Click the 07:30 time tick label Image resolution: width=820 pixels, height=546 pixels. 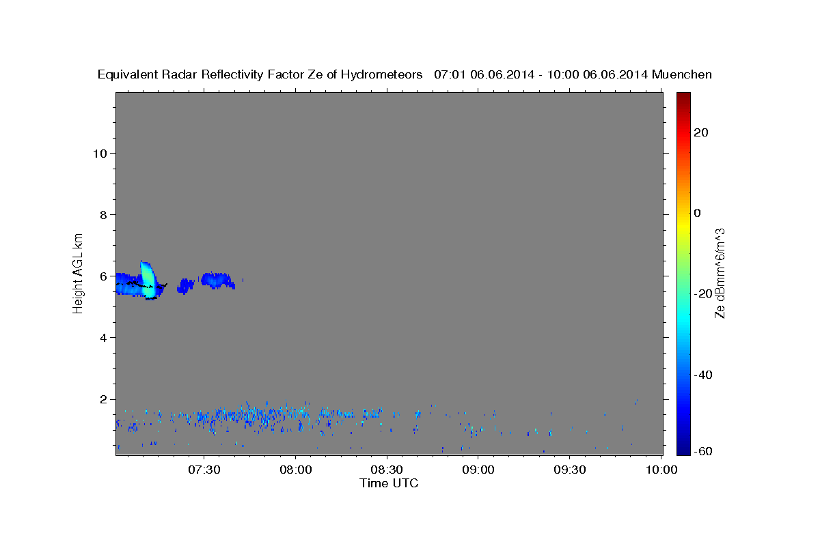click(x=204, y=470)
